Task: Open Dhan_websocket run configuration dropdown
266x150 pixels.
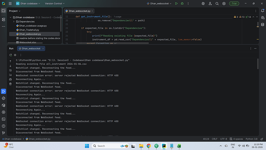Action: tap(159, 3)
